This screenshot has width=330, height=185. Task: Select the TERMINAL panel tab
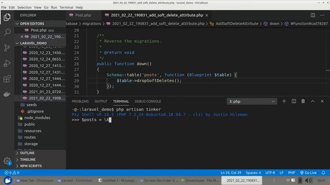(121, 101)
